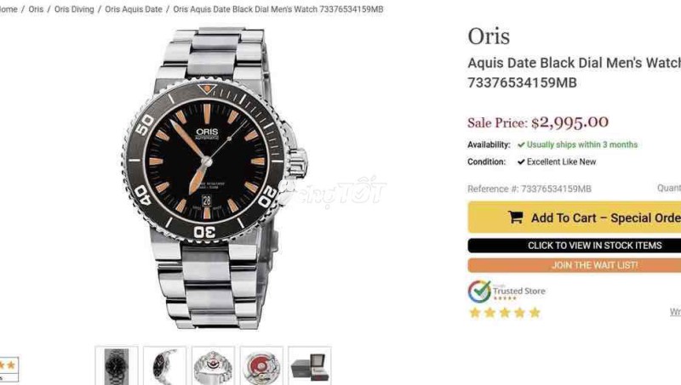Click the Join The Wait List button

point(574,265)
